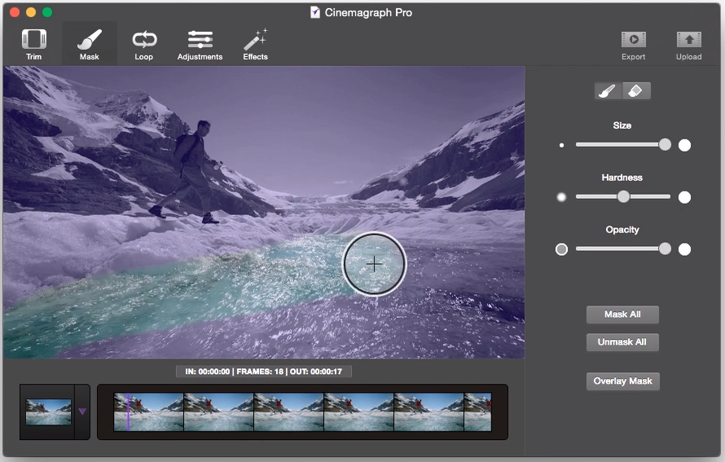Set opacity to minimum gray circle icon
This screenshot has width=725, height=462.
click(x=561, y=249)
